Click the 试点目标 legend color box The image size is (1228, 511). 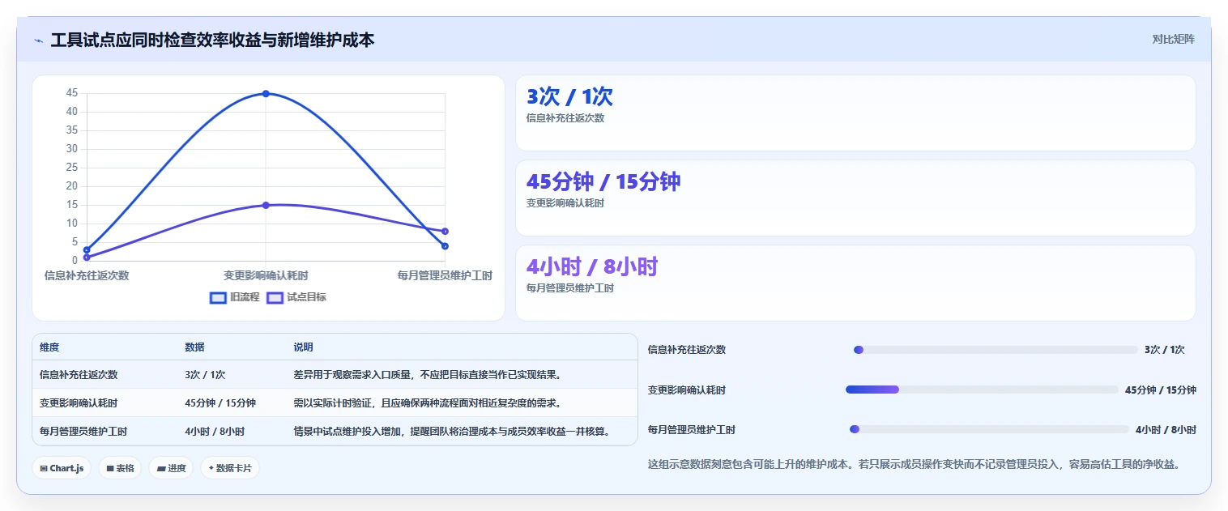[275, 297]
